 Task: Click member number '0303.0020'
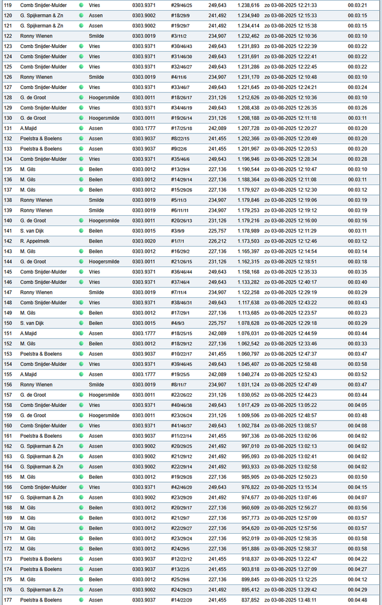[144, 241]
